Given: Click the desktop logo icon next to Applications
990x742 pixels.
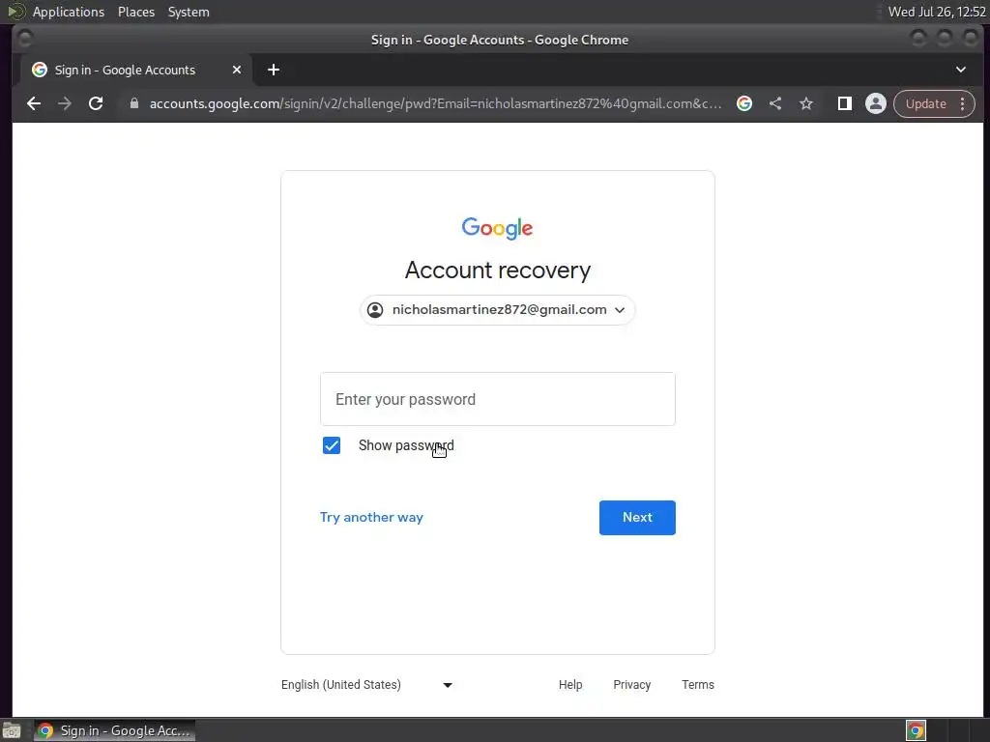Looking at the screenshot, I should point(15,12).
